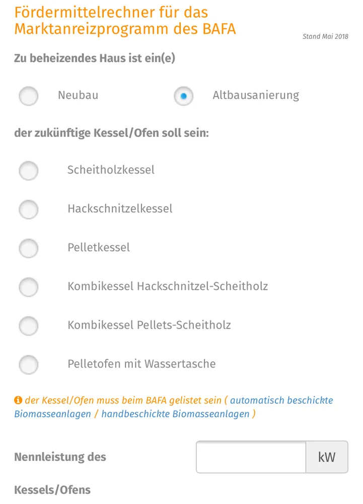Click the Altbausanierung label text
The width and height of the screenshot is (363, 504).
[x=256, y=95]
